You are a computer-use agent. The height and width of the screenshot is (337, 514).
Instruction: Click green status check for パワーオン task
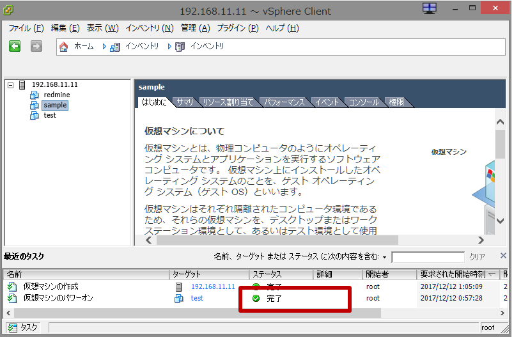pyautogui.click(x=256, y=299)
